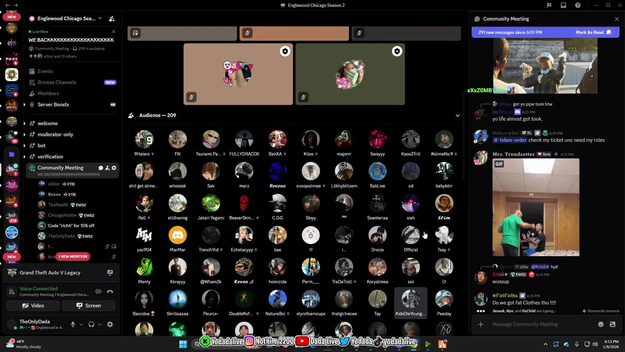
Task: Click plus attachment icon in message box
Action: (x=480, y=324)
